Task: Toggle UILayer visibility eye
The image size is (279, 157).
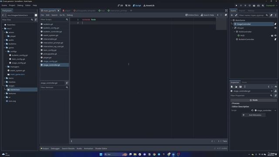Action: (x=275, y=28)
